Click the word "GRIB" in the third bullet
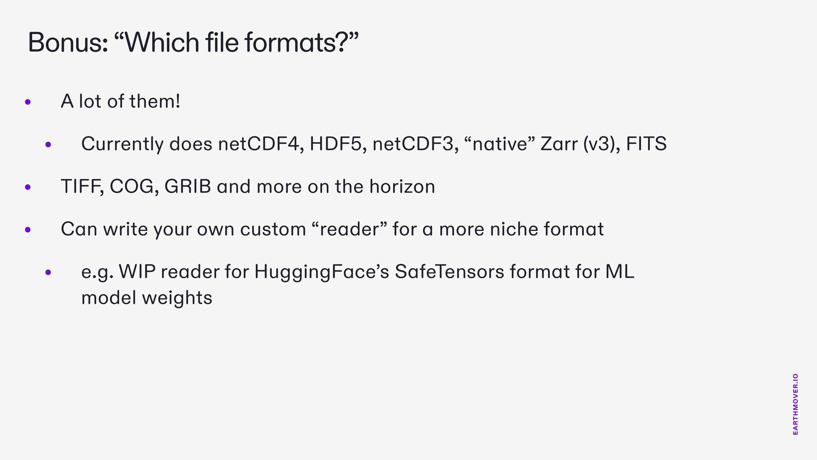This screenshot has height=460, width=817. pos(188,187)
